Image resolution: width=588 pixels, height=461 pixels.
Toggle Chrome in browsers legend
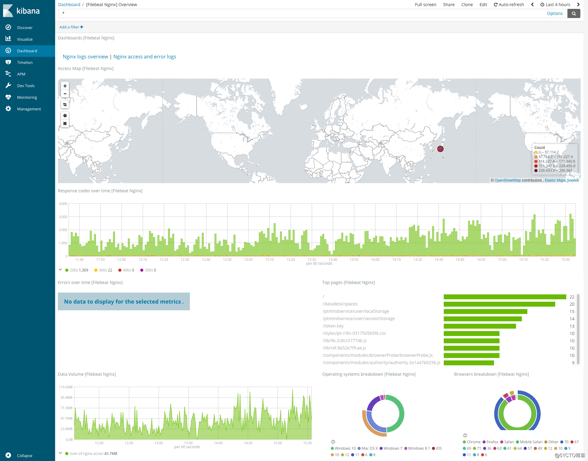point(472,442)
